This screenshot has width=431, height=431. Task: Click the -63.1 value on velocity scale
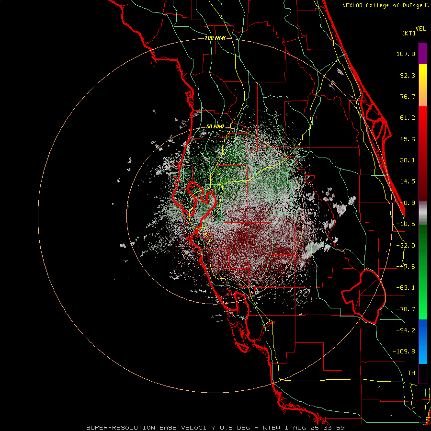406,288
